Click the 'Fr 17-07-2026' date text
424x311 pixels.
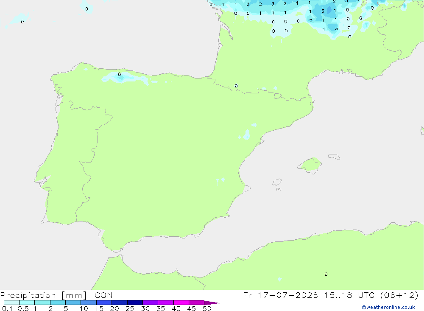pos(280,295)
